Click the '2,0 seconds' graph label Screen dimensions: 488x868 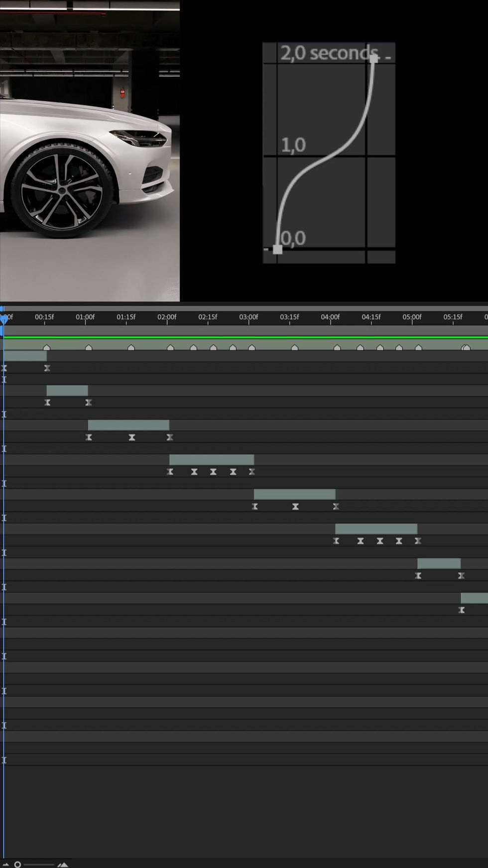[329, 53]
